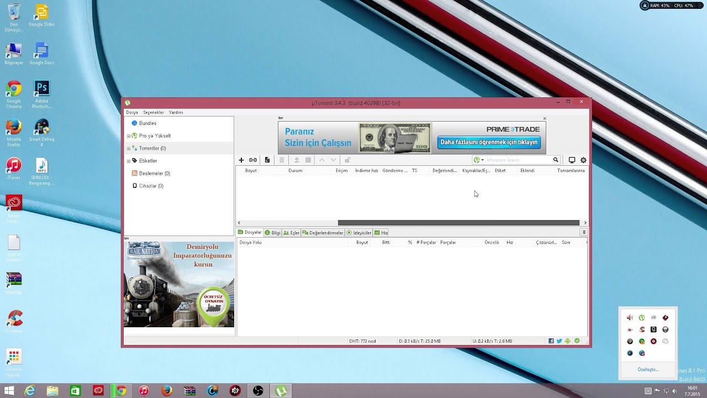Sort torrent list by Etiket column

point(500,171)
